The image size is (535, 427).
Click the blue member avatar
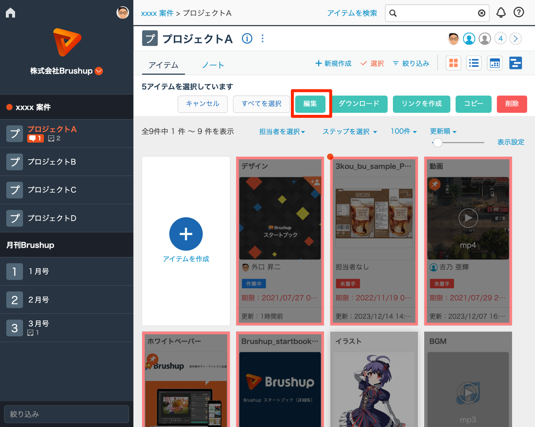[x=469, y=39]
